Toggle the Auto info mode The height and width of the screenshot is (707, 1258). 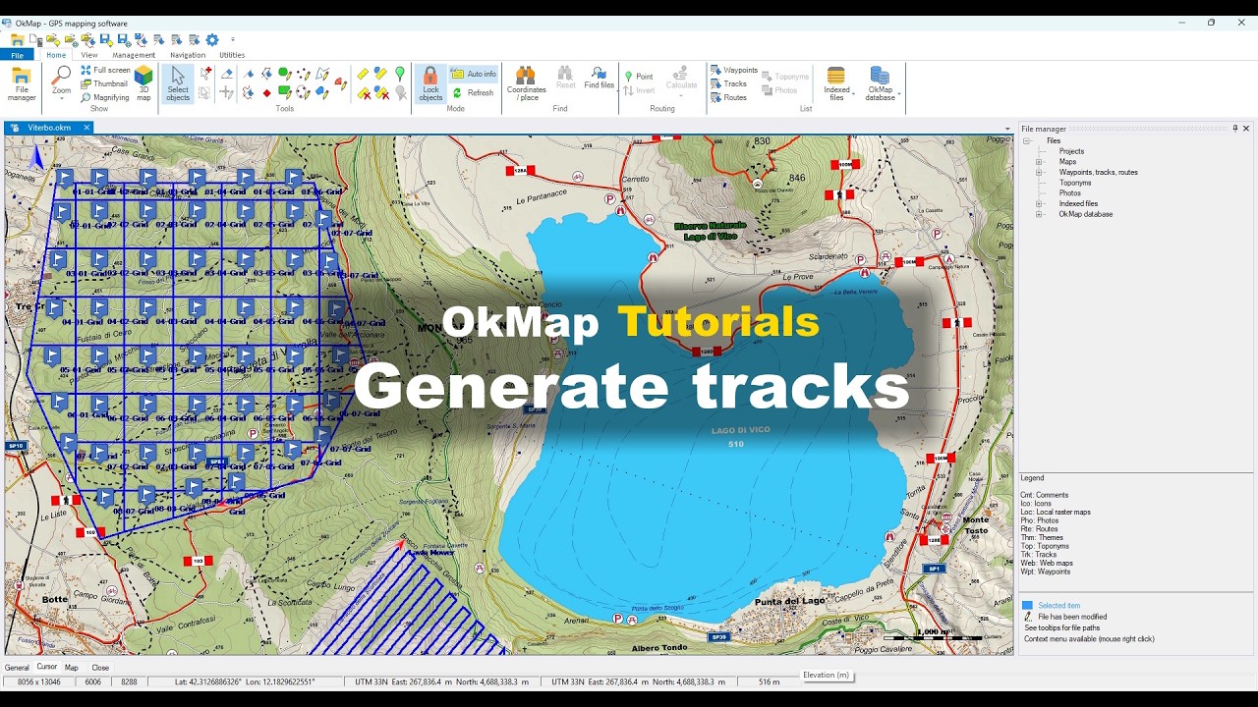tap(474, 74)
